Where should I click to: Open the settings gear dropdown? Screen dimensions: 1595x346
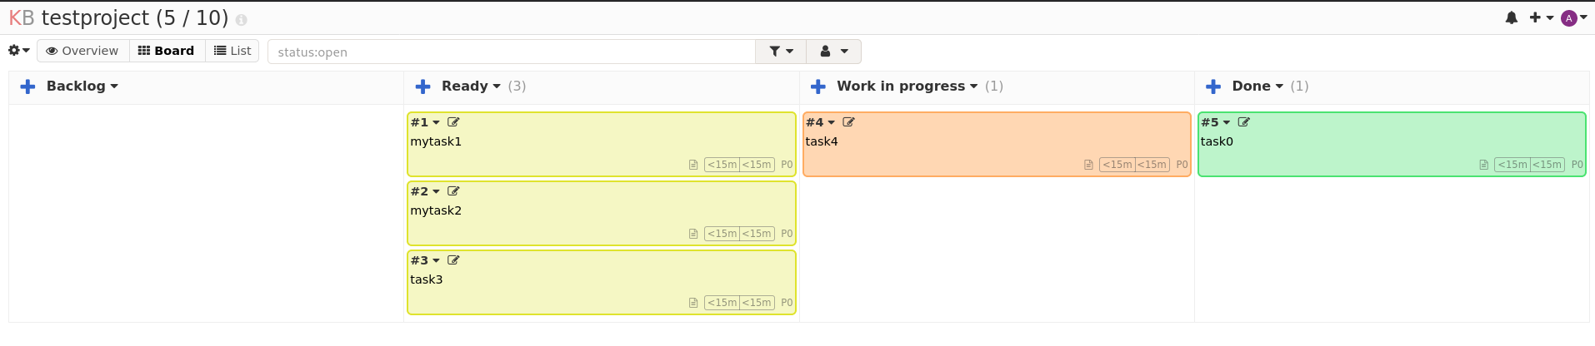[x=18, y=51]
